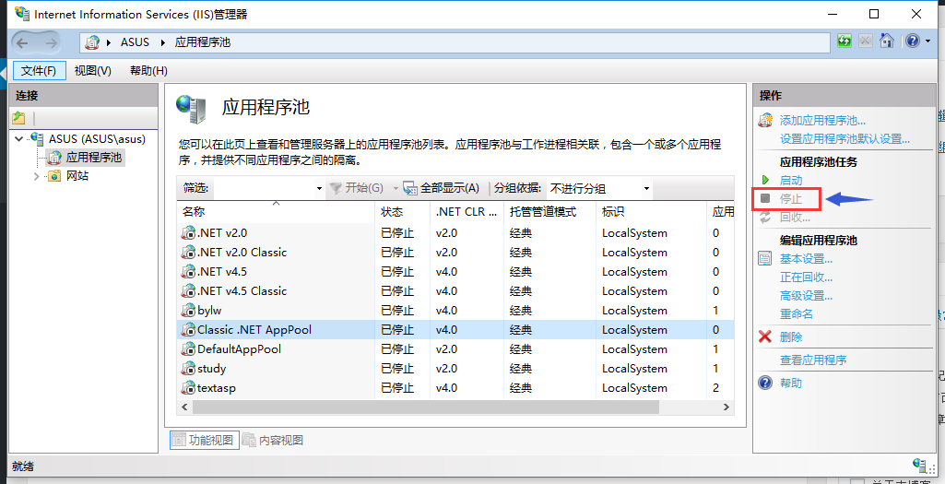The height and width of the screenshot is (484, 945).
Task: Click scroll left arrow of horizontal scrollbar
Action: pos(184,407)
